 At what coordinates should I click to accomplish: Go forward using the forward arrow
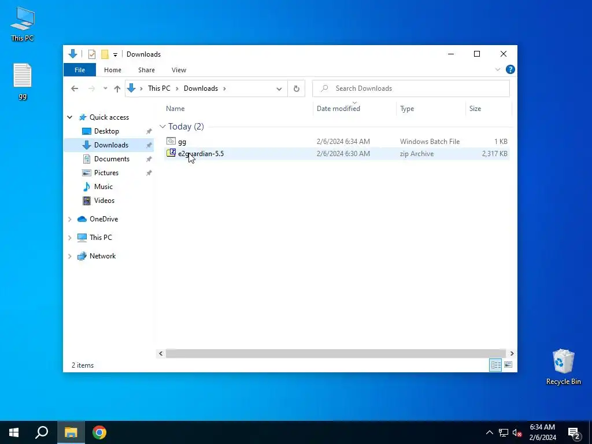click(x=91, y=88)
